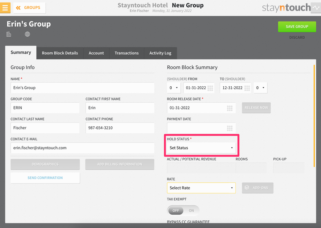321x228 pixels.
Task: Click the Rooms value box
Action: (x=251, y=168)
